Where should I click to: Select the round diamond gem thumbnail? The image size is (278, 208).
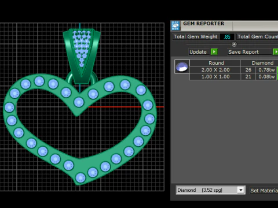[x=182, y=66]
